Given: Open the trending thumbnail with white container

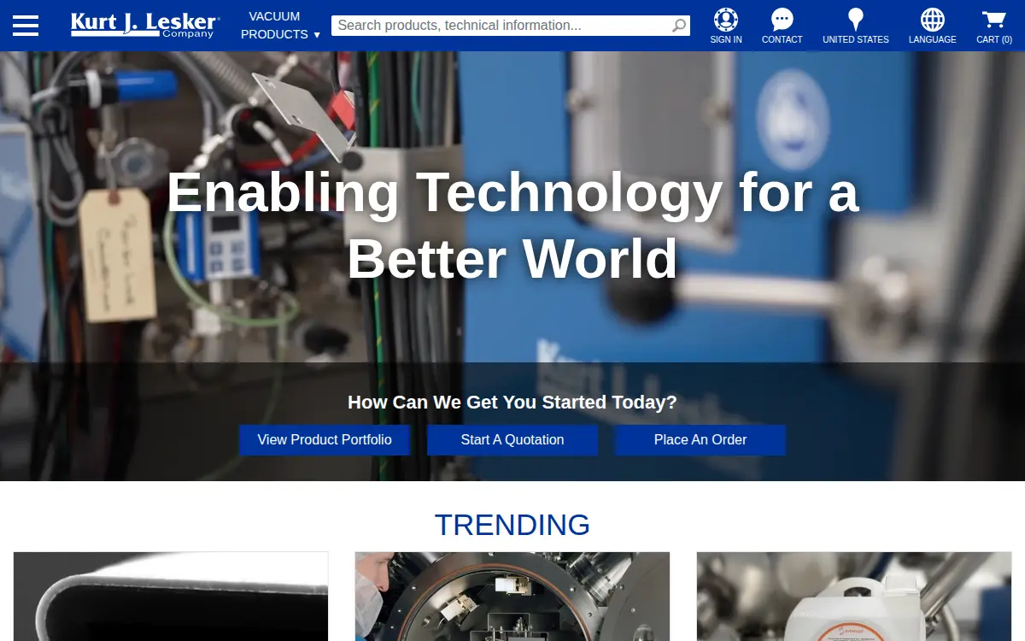Looking at the screenshot, I should coord(854,597).
